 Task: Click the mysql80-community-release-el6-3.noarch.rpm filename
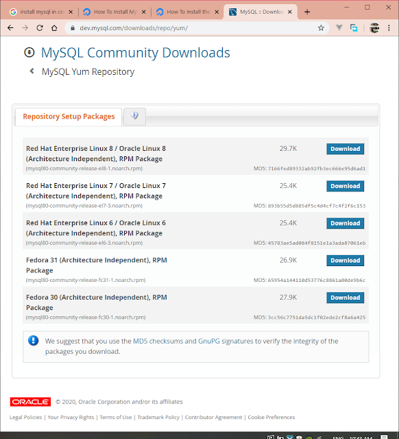tap(84, 243)
